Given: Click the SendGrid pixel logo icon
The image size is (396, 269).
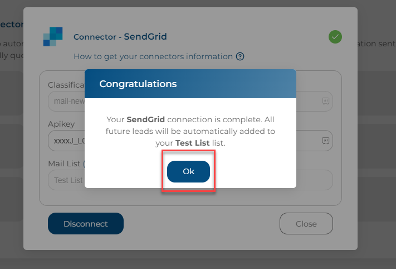Looking at the screenshot, I should tap(53, 36).
